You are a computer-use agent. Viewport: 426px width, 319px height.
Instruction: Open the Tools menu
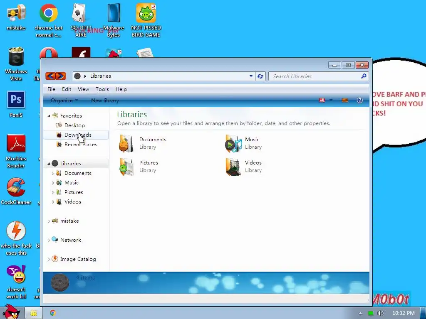(102, 89)
